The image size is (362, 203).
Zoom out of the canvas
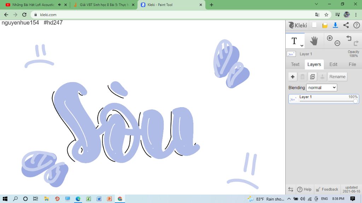click(337, 43)
